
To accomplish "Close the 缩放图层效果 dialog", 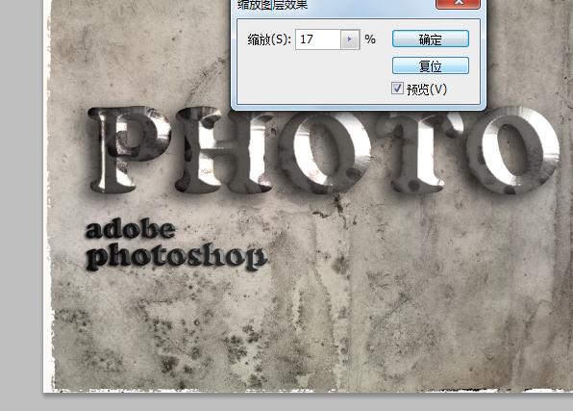I will click(x=458, y=3).
